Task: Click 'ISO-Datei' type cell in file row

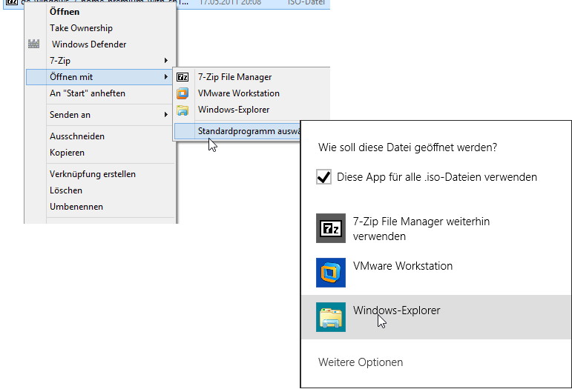Action: pyautogui.click(x=306, y=2)
